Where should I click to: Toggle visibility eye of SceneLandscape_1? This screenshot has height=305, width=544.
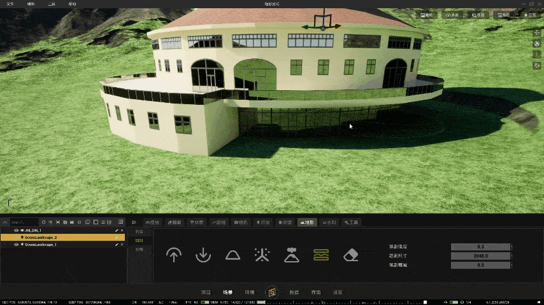pos(16,245)
